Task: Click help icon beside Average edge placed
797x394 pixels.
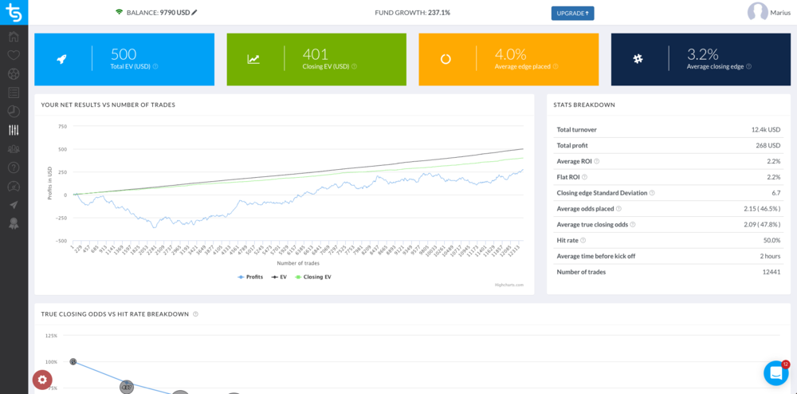Action: click(556, 66)
